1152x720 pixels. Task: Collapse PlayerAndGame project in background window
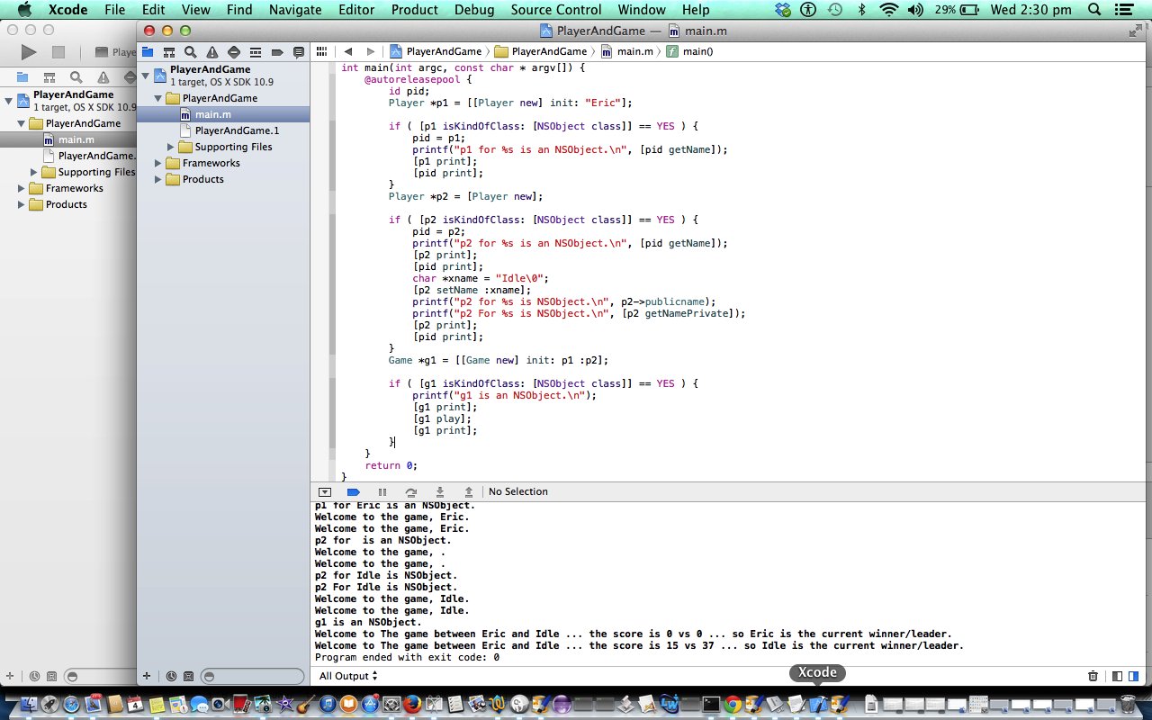point(9,100)
